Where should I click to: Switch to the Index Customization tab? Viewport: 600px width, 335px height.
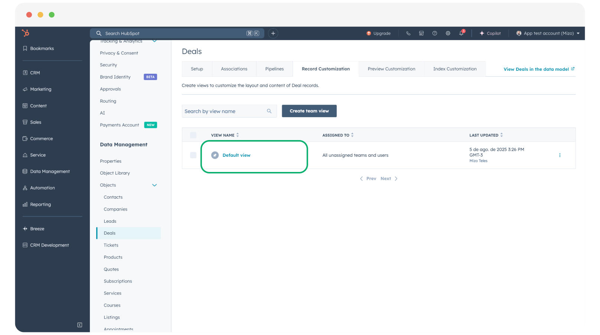click(454, 69)
